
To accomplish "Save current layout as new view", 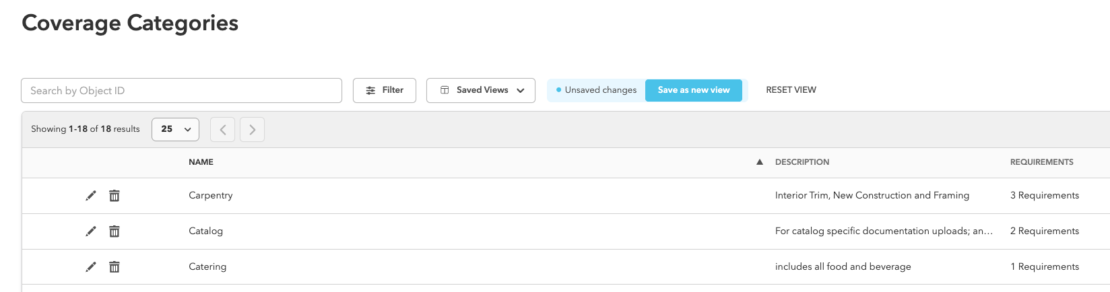I will [x=694, y=90].
